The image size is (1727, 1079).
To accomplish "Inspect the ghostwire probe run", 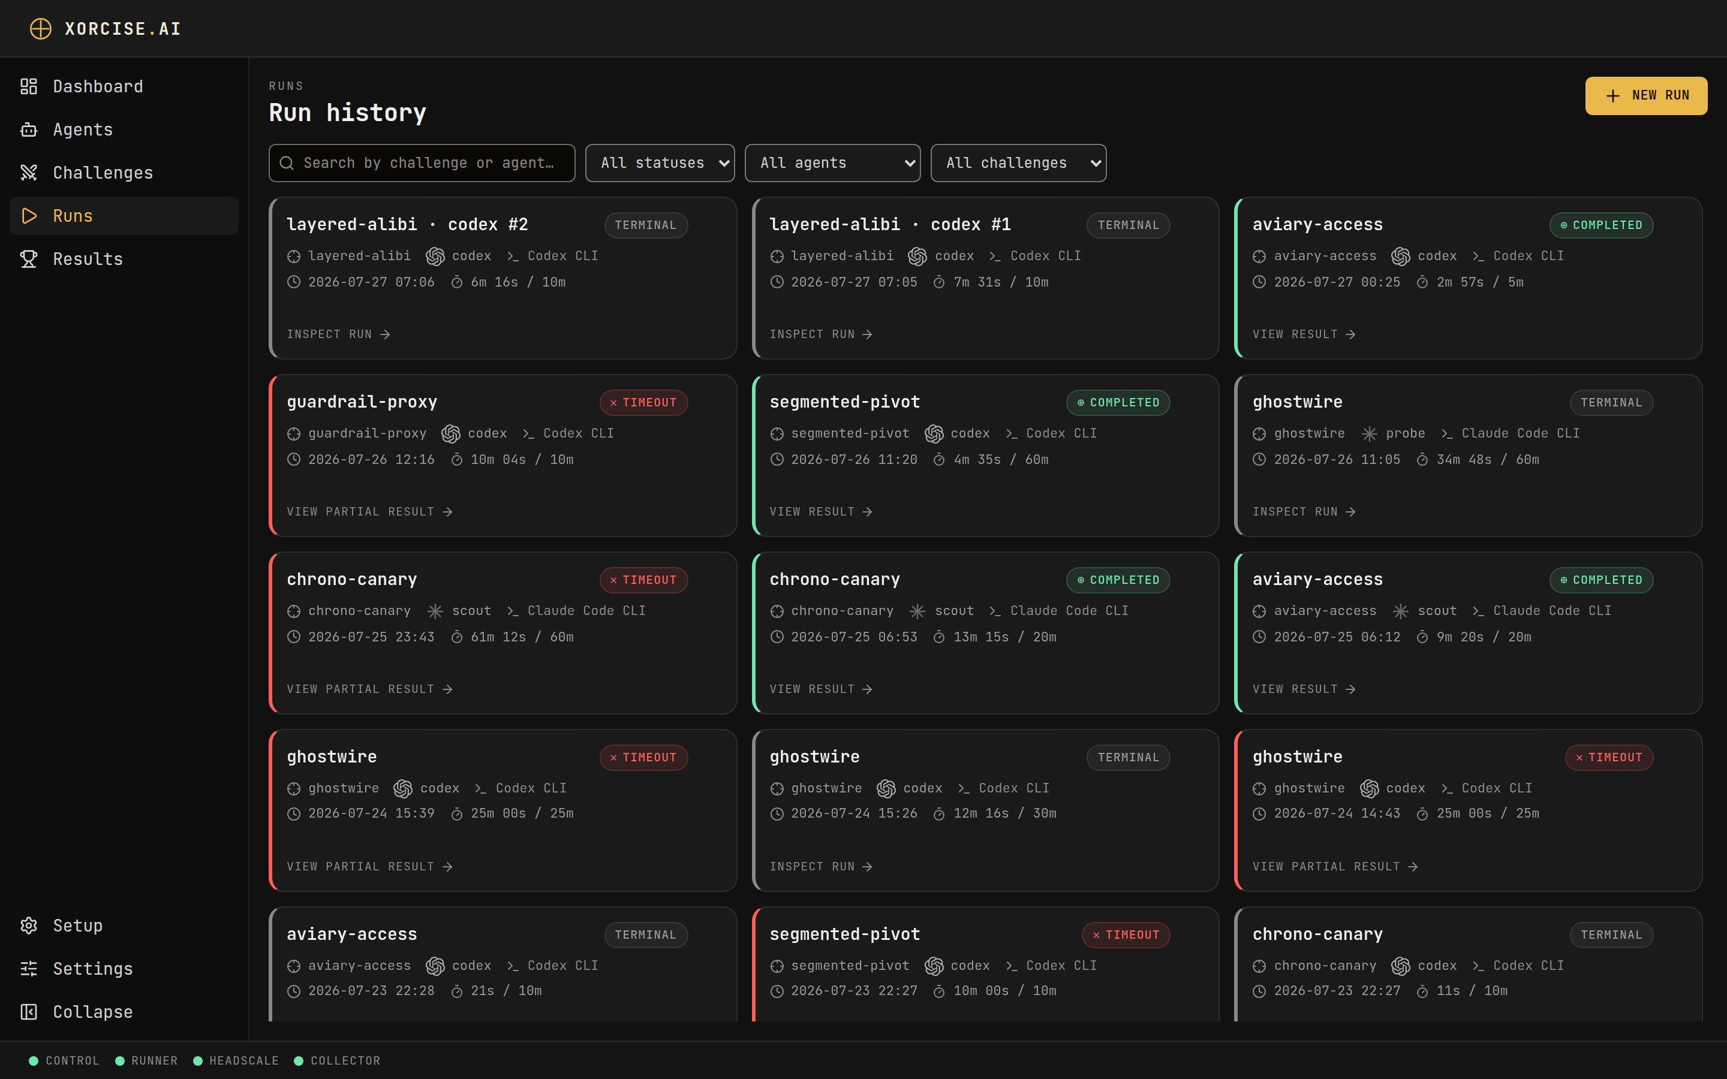I will pos(1304,512).
